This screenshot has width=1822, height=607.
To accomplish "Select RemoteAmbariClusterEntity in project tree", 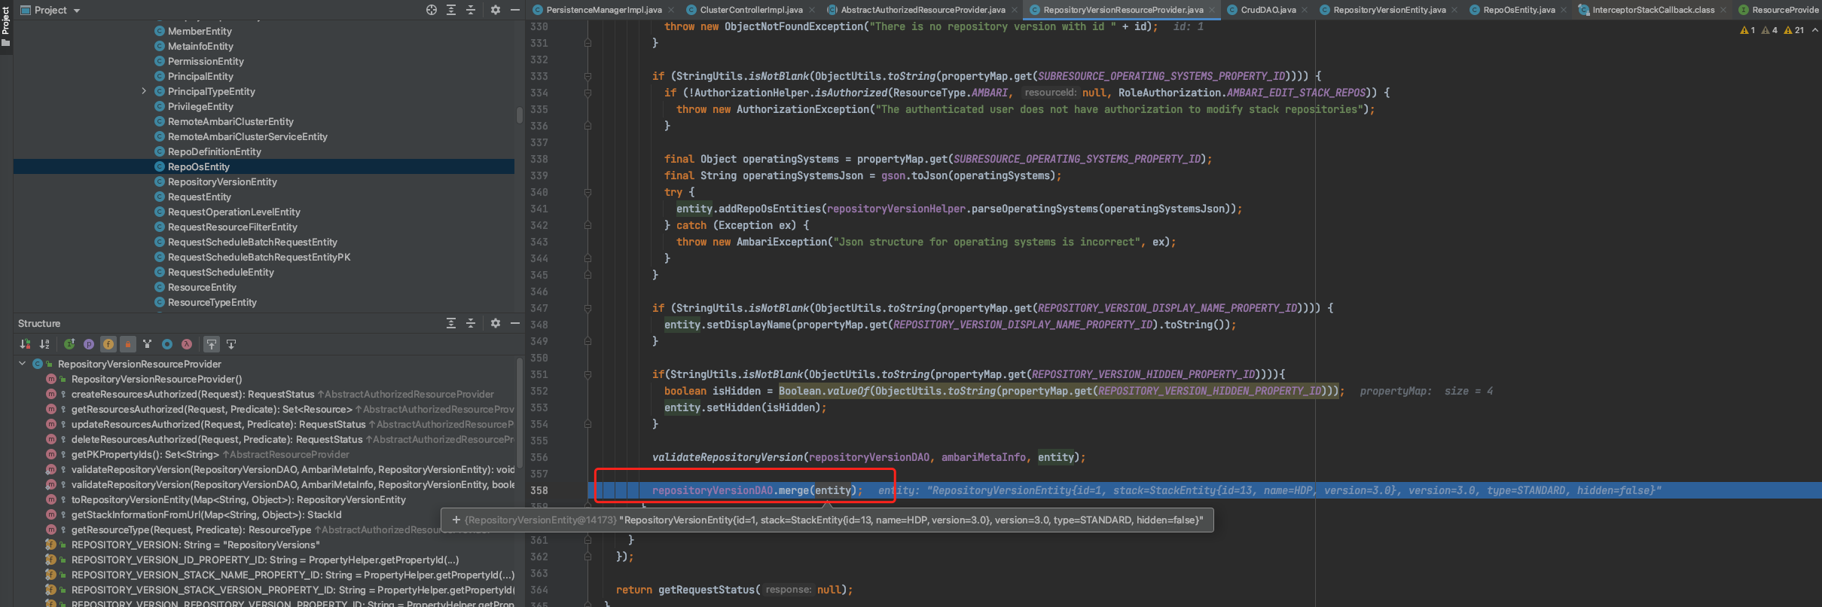I will [224, 121].
